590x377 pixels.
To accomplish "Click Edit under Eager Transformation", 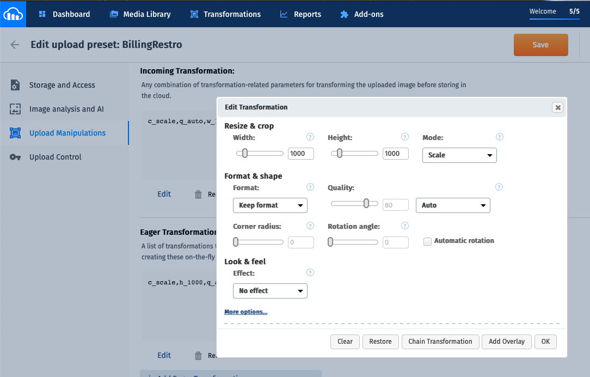I will point(164,355).
